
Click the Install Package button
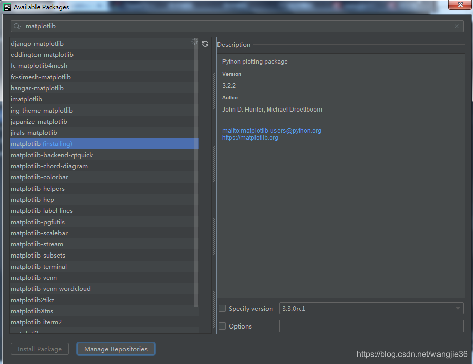(40, 349)
